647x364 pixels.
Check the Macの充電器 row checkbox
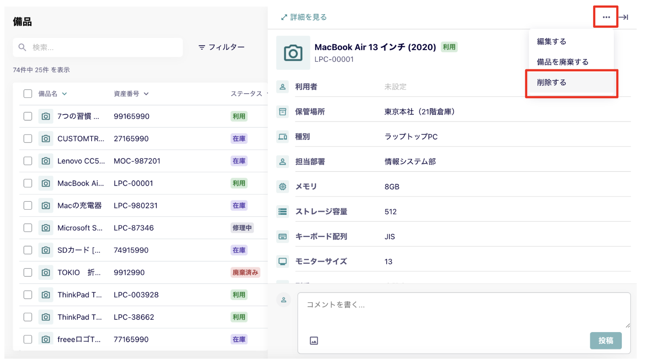[28, 205]
